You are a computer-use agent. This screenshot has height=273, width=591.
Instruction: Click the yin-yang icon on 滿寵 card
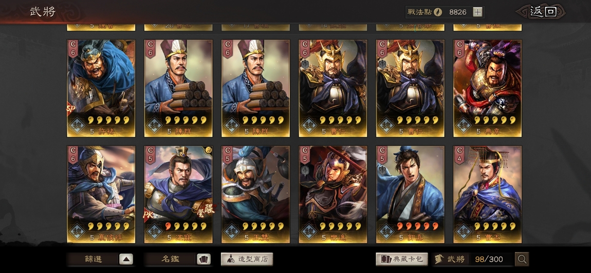click(209, 150)
